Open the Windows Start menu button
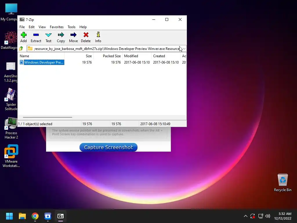The width and height of the screenshot is (297, 223). tap(9, 216)
